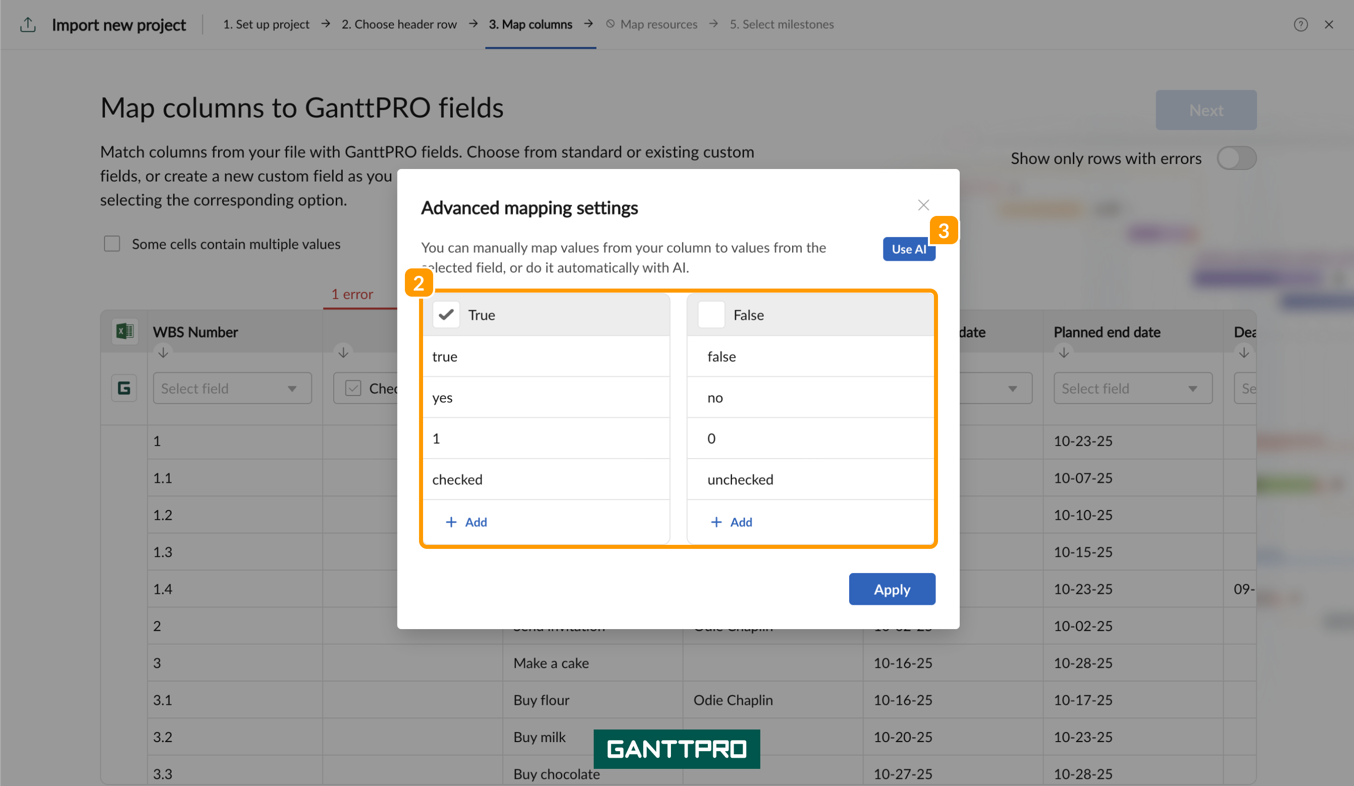
Task: Click the Use AI button
Action: [x=909, y=249]
